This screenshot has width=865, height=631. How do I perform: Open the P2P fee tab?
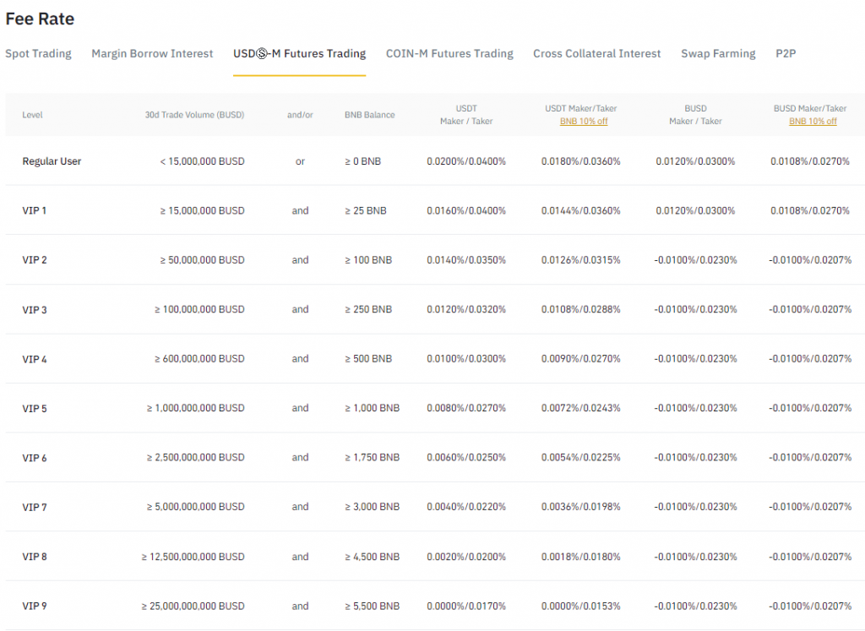coord(785,53)
